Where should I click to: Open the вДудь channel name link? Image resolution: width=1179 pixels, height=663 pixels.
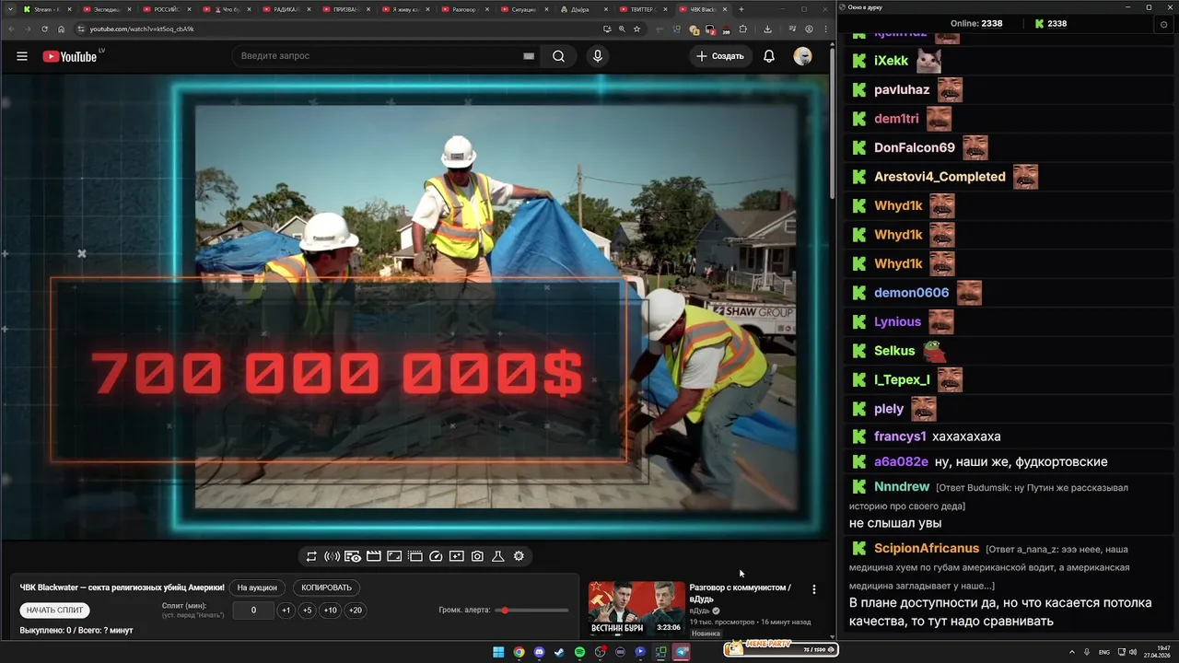[x=699, y=611]
